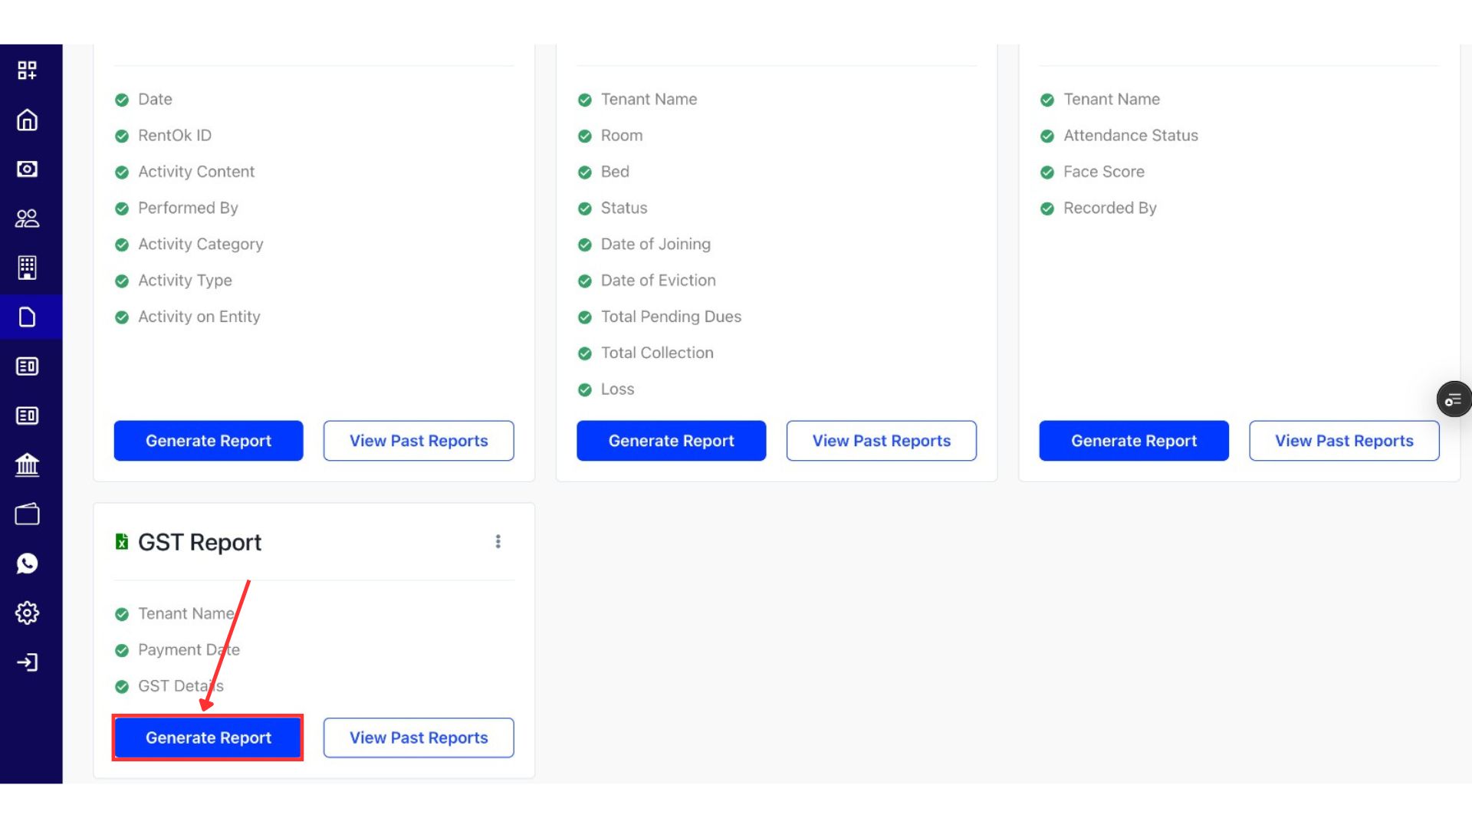Go to Home via sidebar house icon
The width and height of the screenshot is (1472, 828).
pos(28,120)
